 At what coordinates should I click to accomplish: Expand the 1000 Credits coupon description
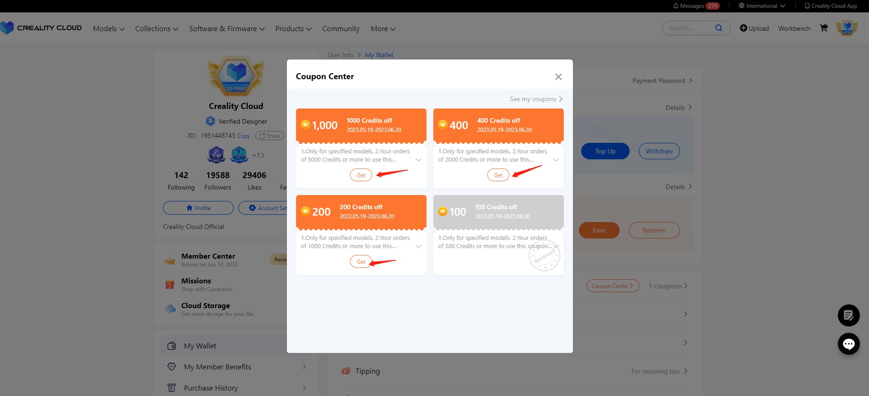[418, 160]
